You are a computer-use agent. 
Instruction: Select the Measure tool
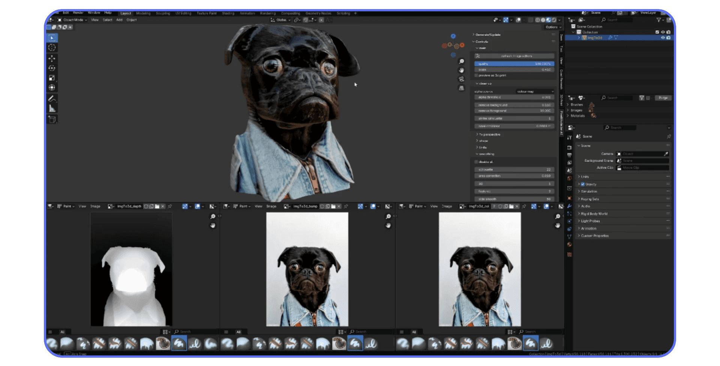tap(52, 108)
